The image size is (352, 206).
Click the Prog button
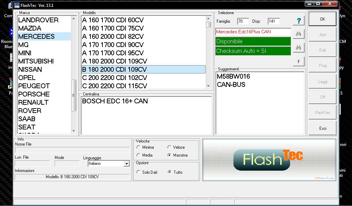point(322,66)
